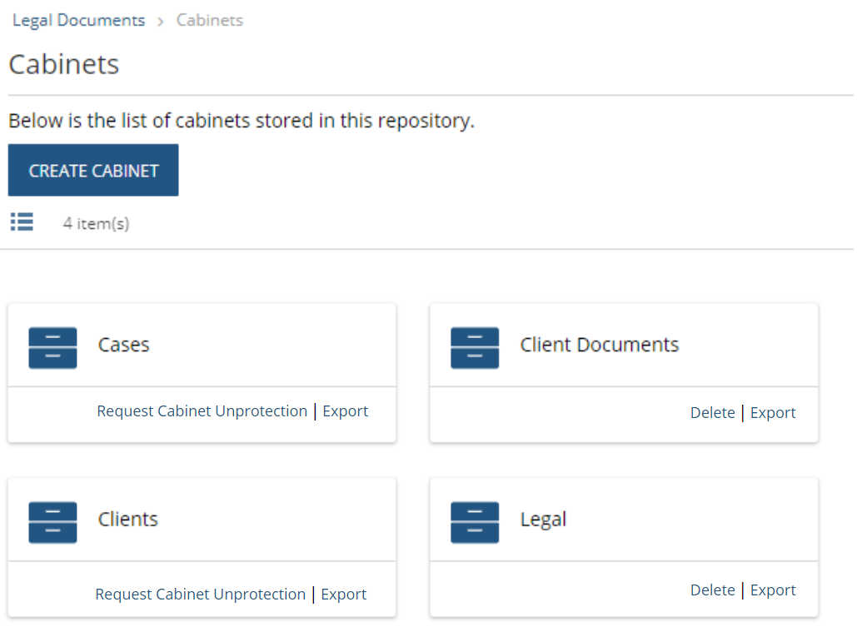
Task: Open the Clients cabinet by its name
Action: click(127, 520)
